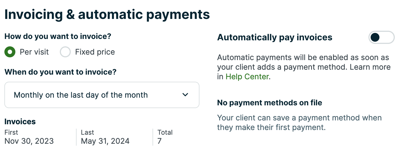Click the chevron arrow in the invoice dropdown
This screenshot has height=158, width=400.
(x=185, y=95)
